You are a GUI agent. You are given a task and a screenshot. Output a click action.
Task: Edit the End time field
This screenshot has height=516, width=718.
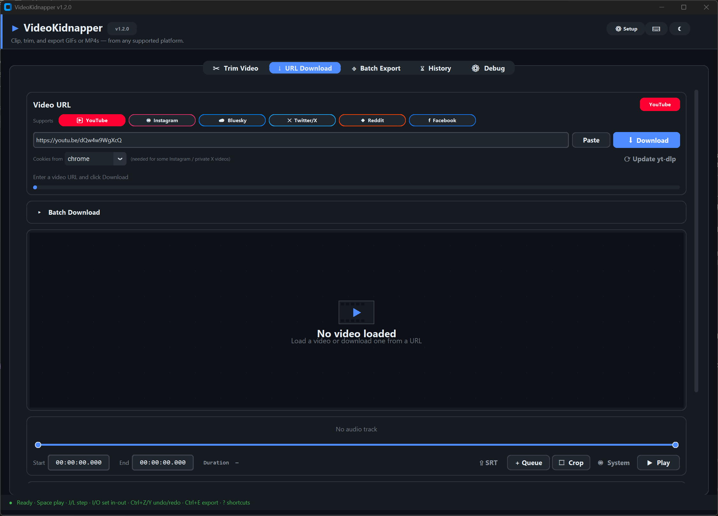[163, 463]
